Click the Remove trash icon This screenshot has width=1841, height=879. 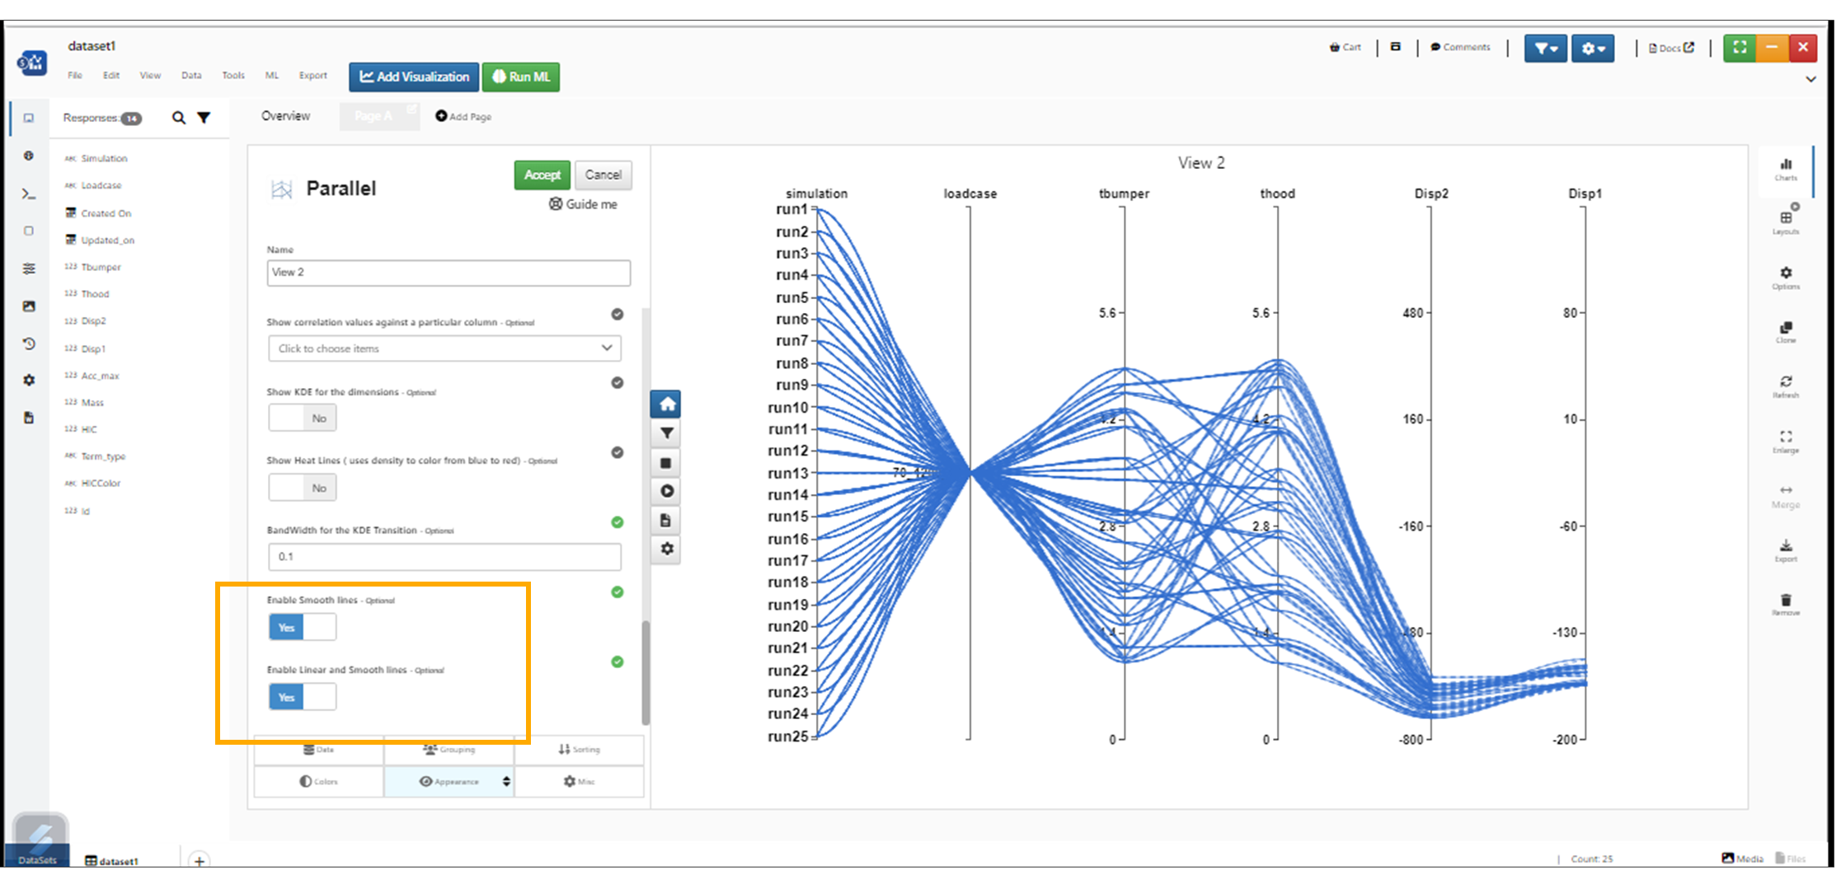point(1785,605)
